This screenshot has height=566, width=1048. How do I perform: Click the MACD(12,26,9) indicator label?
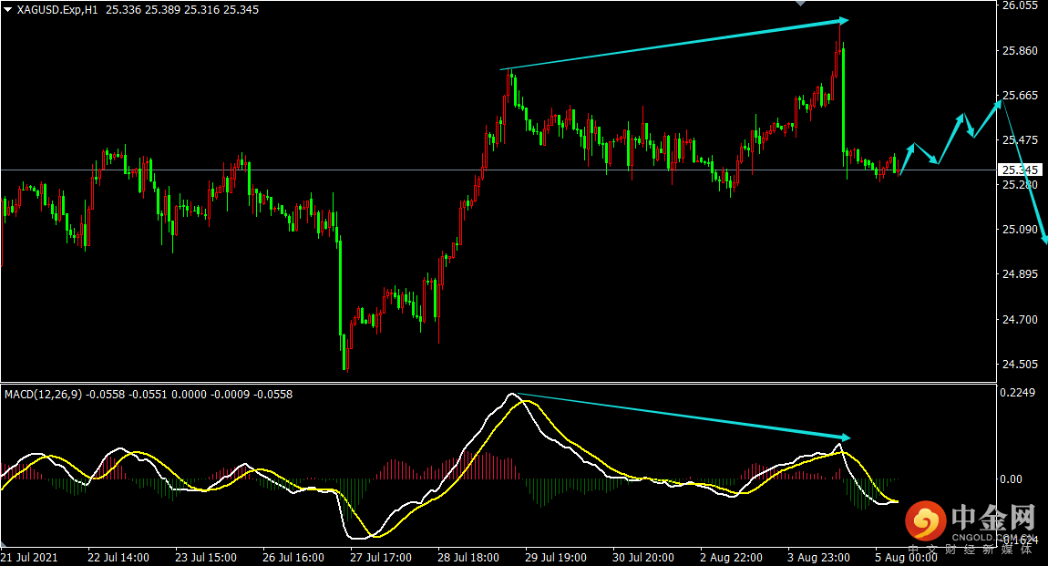click(x=44, y=395)
